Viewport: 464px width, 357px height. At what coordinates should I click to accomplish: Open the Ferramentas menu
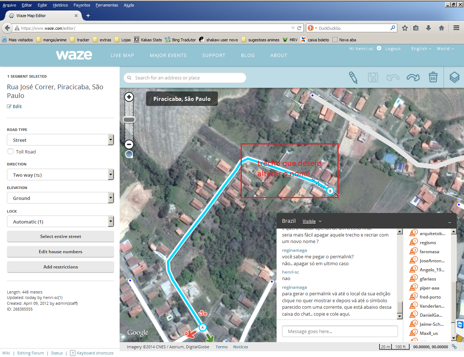click(x=107, y=5)
